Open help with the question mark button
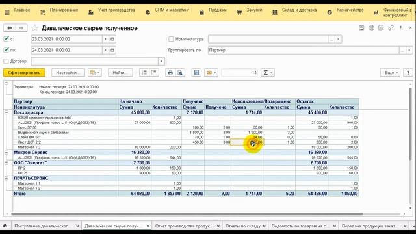Viewport: 416px width, 234px height. tap(408, 73)
